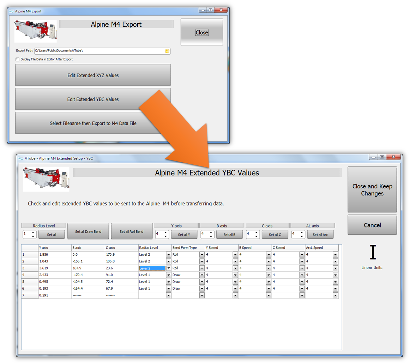Expand Bend Form Type dropdown in row 4

coord(202,275)
